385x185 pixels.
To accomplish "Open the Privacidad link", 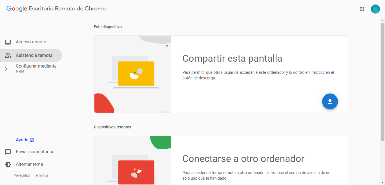I will coord(22,175).
